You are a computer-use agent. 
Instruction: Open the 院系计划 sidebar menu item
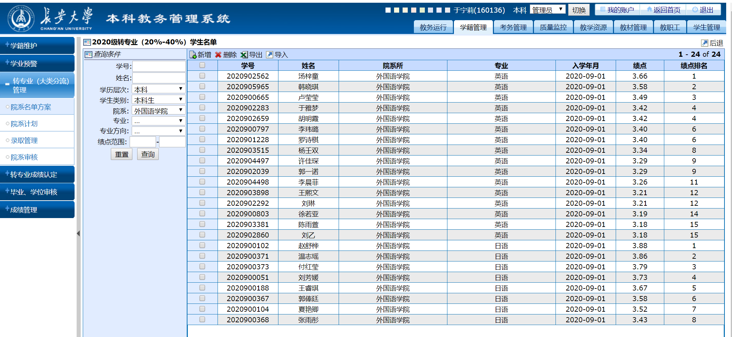24,124
